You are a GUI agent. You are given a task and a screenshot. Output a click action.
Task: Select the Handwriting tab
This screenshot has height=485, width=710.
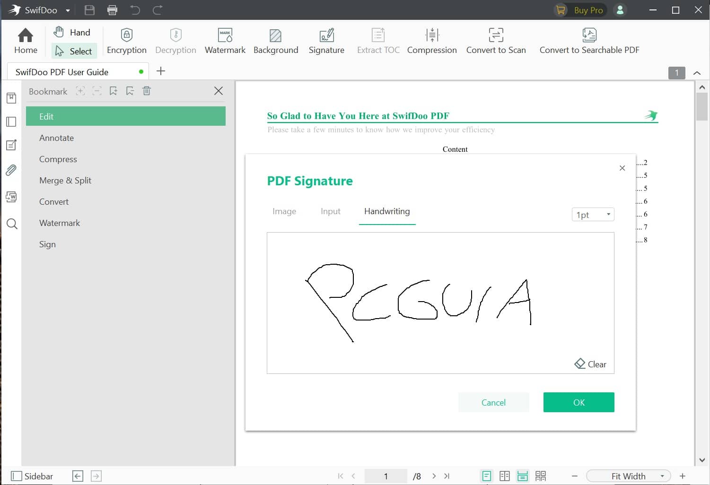coord(387,211)
